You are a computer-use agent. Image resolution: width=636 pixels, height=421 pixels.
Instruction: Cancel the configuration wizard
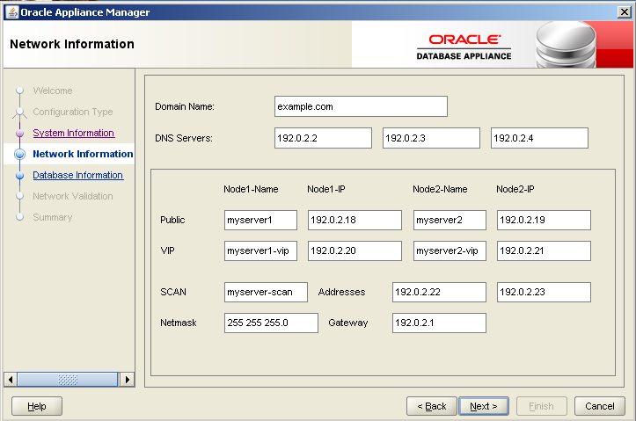[x=600, y=406]
